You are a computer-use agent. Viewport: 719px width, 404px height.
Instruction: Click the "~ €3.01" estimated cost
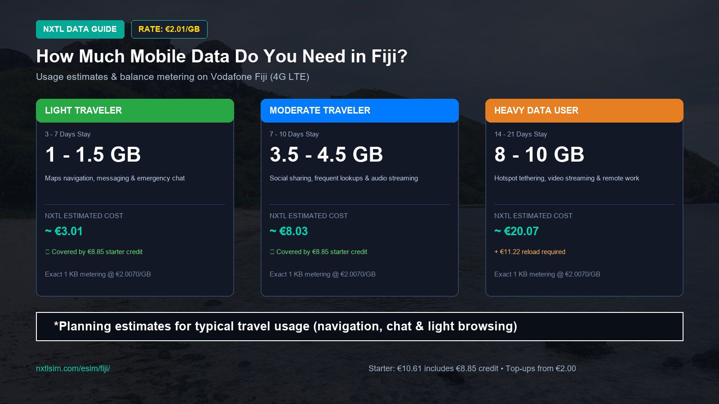[64, 231]
